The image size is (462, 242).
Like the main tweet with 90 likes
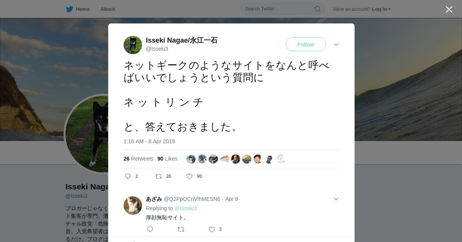tap(189, 176)
